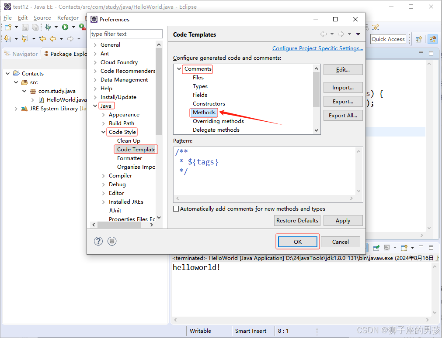Screen dimensions: 442x338
Task: Click the Save All icon
Action: [x=35, y=27]
